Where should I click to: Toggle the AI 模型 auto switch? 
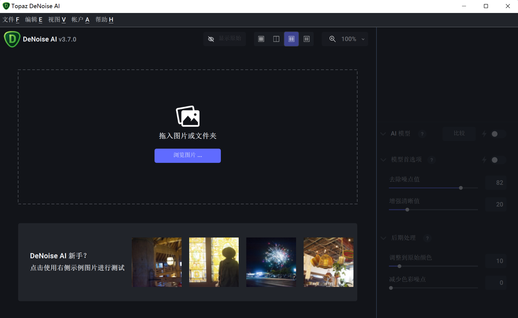(x=498, y=134)
